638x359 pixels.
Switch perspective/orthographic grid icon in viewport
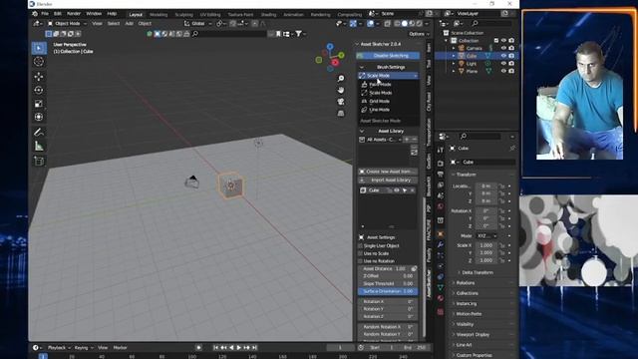coord(341,113)
